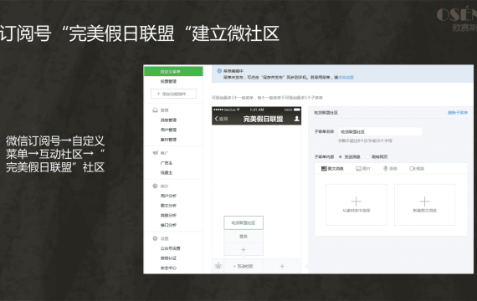Add a submenu with the plus under 签名
This screenshot has width=477, height=301.
point(244,250)
